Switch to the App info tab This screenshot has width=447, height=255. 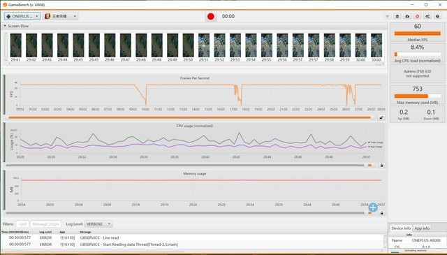pyautogui.click(x=422, y=228)
